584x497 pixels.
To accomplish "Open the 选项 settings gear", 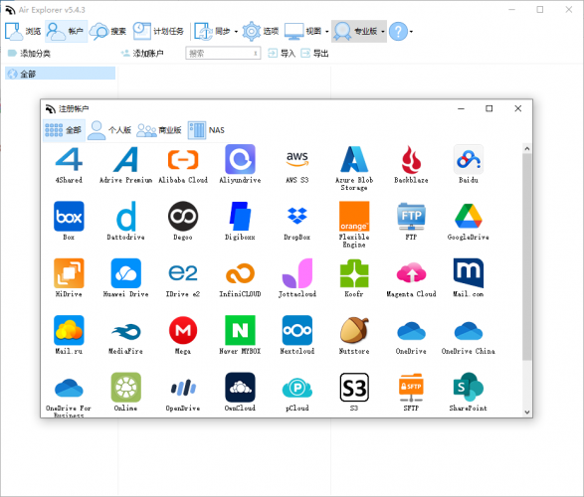I will click(261, 31).
